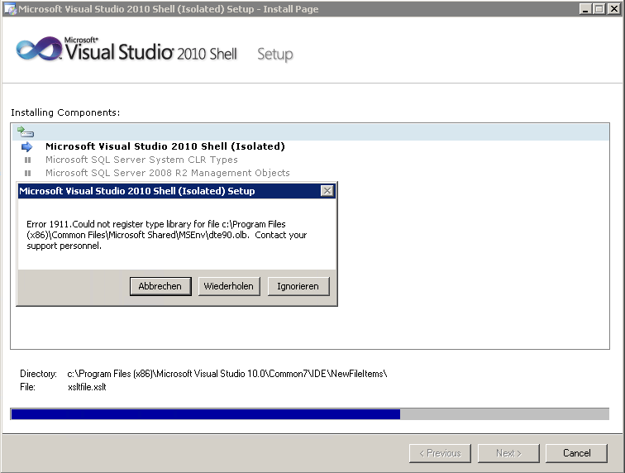Click the setup icon in title bar

click(x=10, y=9)
